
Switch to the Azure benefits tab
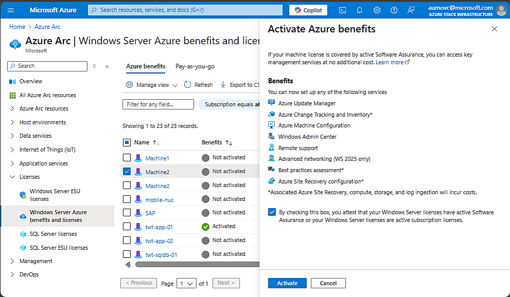[145, 66]
